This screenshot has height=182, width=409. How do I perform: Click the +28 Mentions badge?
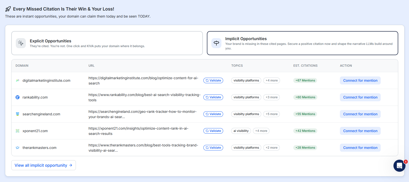point(305,148)
